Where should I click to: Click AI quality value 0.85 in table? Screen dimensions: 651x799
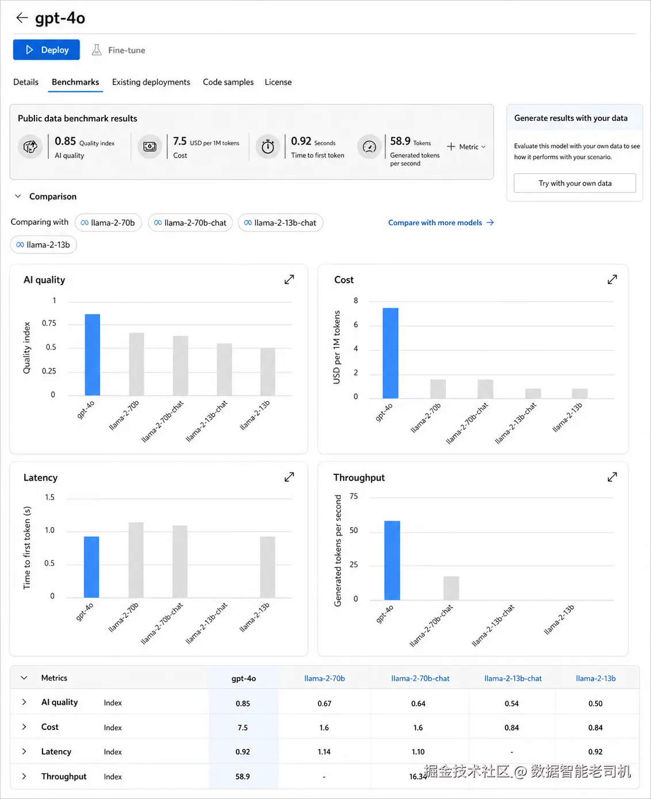coord(243,704)
